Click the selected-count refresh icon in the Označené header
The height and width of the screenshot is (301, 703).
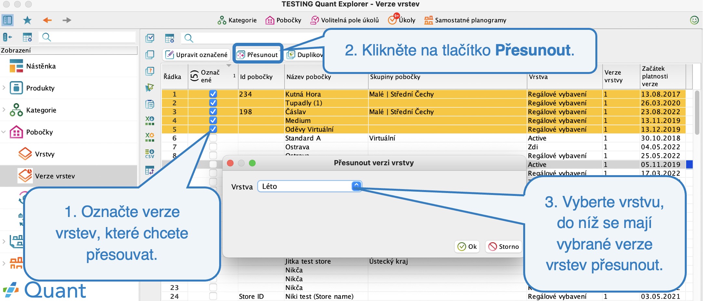pyautogui.click(x=194, y=76)
